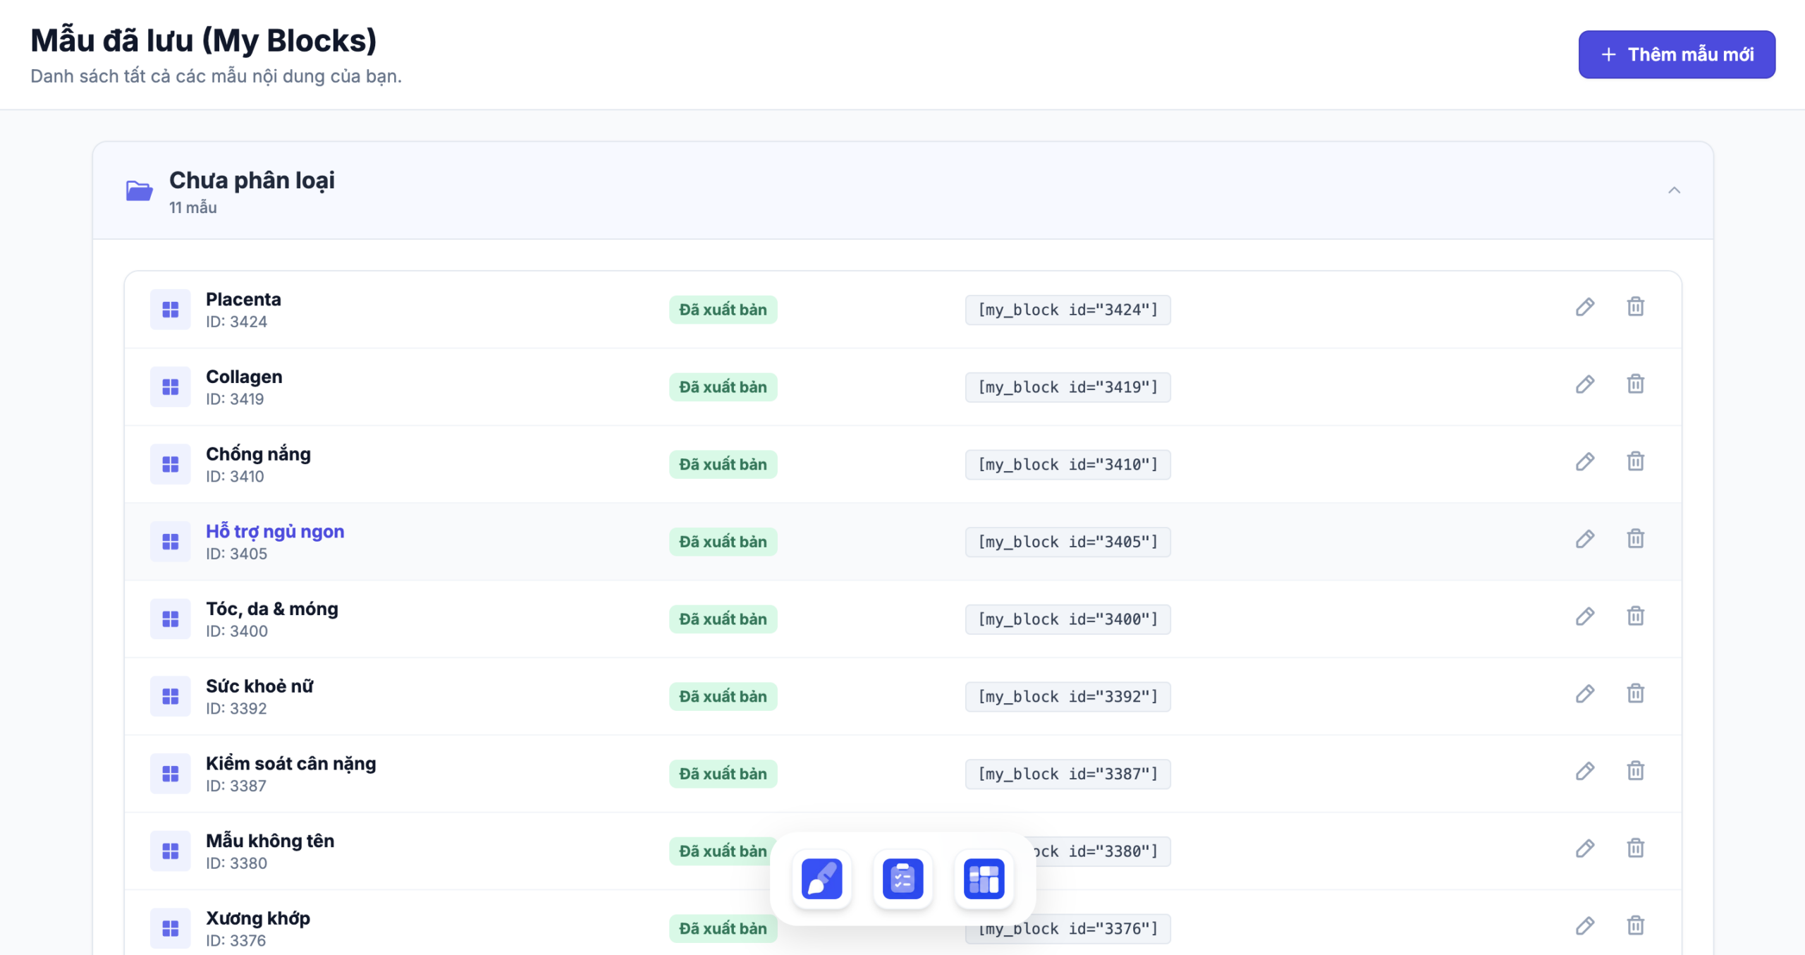The width and height of the screenshot is (1805, 955).
Task: Open the clipboard checklist floating icon
Action: [x=903, y=879]
